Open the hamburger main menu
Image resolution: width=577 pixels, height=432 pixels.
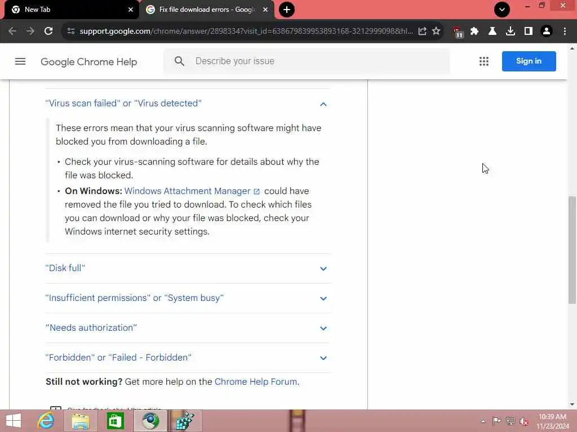[x=20, y=61]
